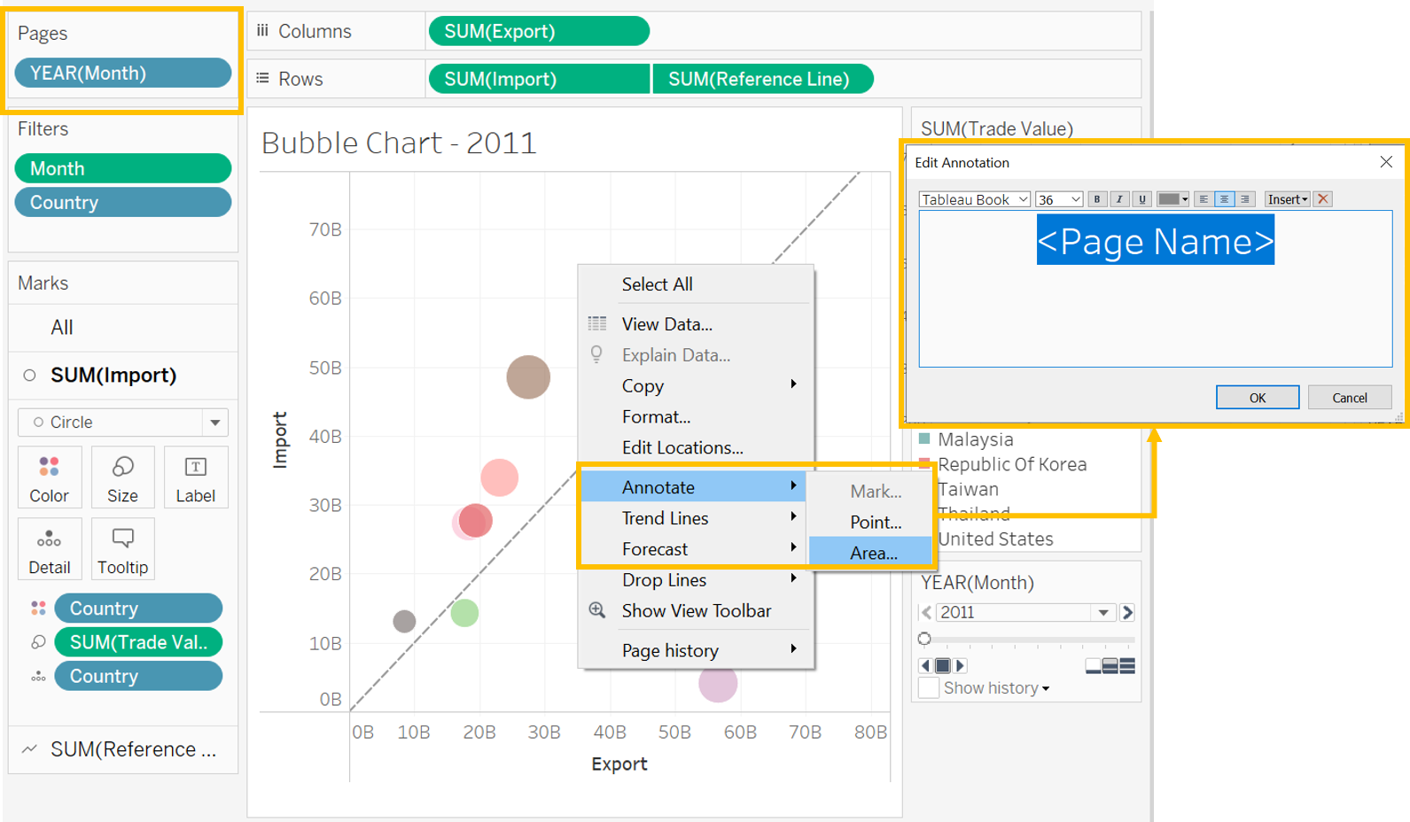Click the red clear-all X in annotation toolbar

(x=1323, y=199)
